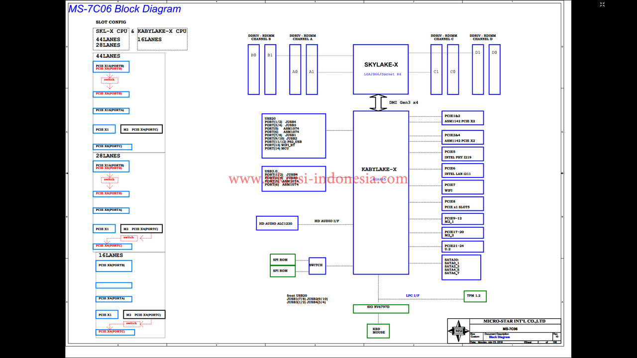This screenshot has width=637, height=358.
Task: Click DIMM slot A1
Action: click(x=312, y=69)
